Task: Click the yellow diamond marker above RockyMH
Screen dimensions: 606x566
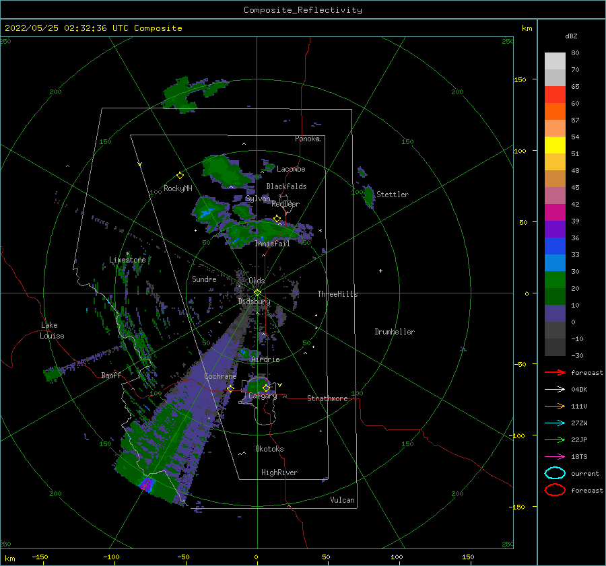Action: click(180, 176)
